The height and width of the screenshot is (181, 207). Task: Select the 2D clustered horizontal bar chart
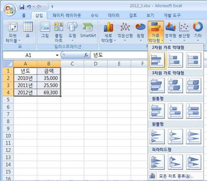click(x=157, y=60)
